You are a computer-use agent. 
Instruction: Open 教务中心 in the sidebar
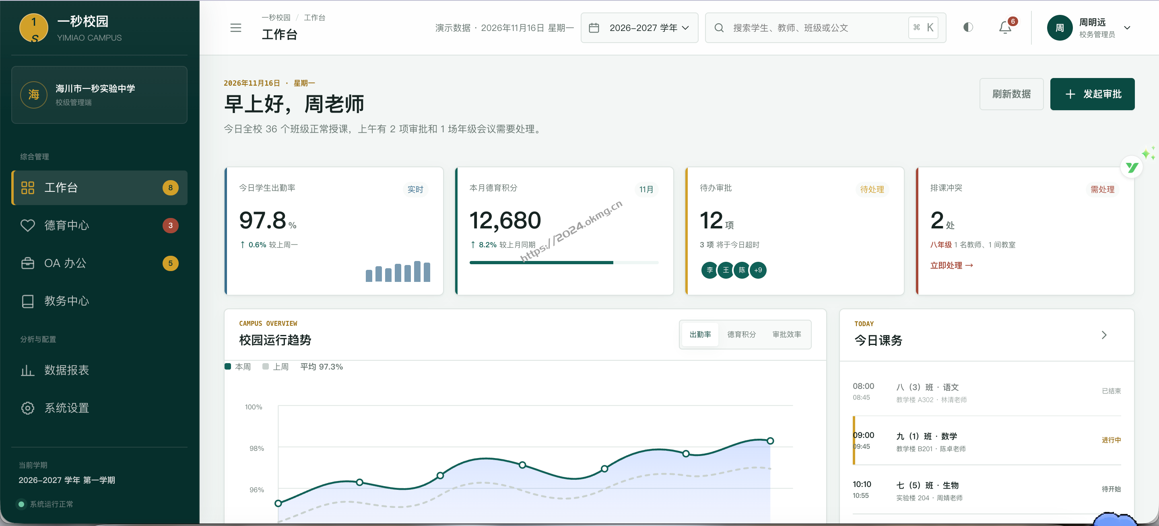tap(99, 301)
